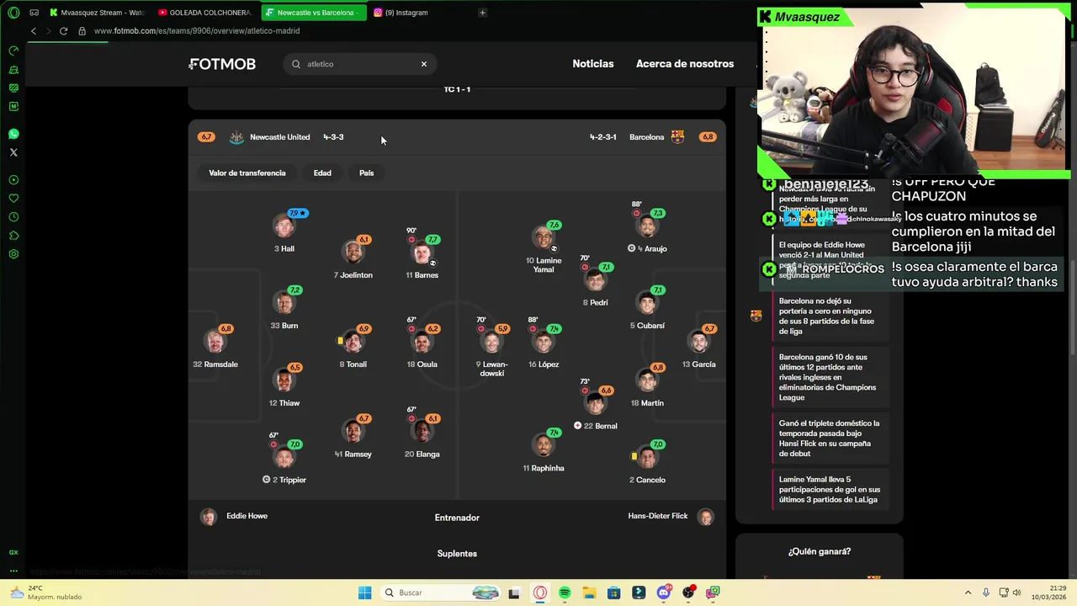Open a new browser tab with plus
The height and width of the screenshot is (606, 1077).
click(x=482, y=13)
